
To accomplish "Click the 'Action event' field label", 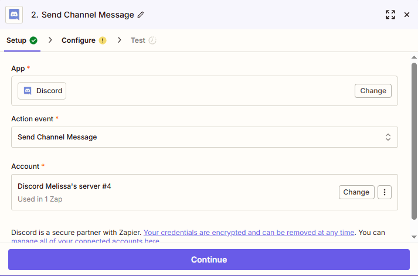I will click(x=32, y=119).
